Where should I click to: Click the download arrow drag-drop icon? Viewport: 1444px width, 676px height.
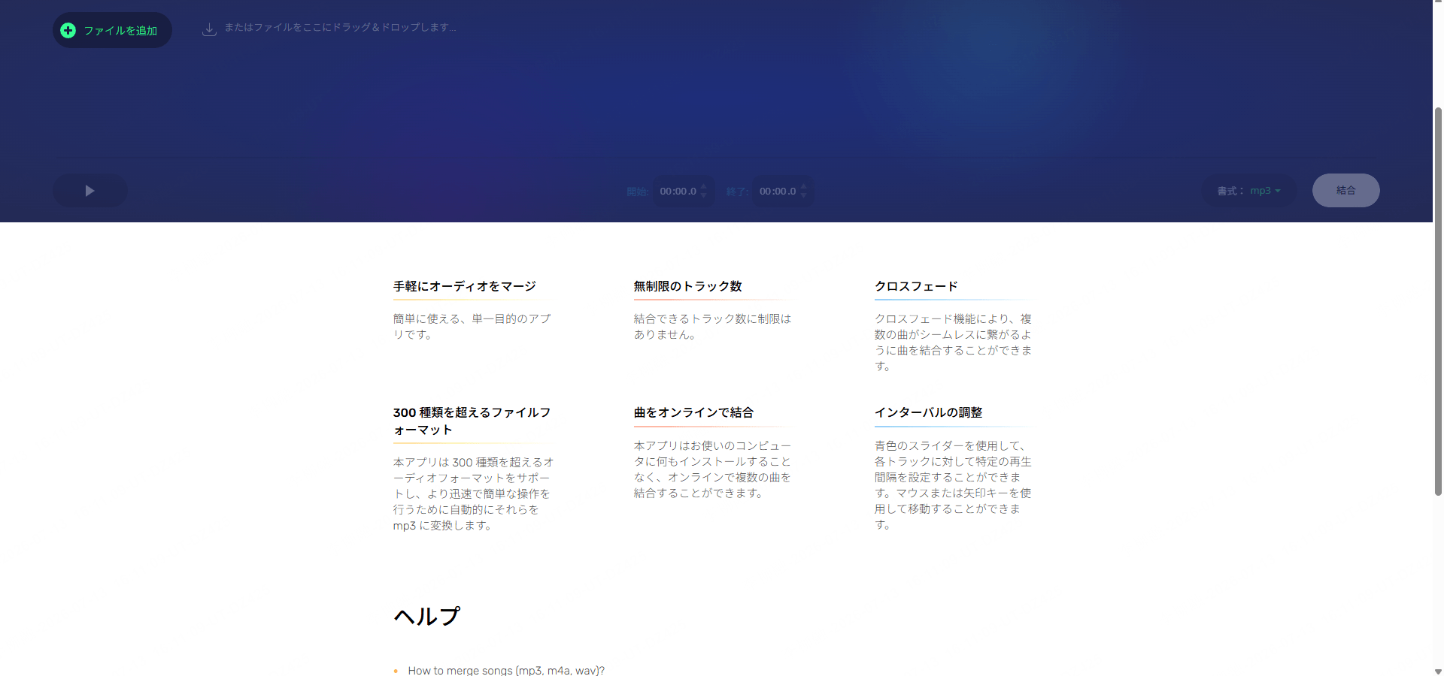tap(209, 29)
